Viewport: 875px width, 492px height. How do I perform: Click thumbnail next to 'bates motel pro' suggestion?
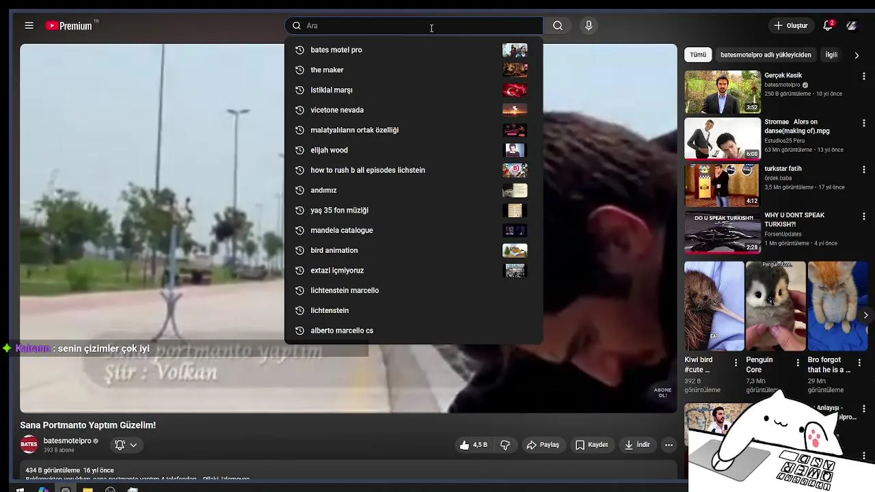coord(515,50)
